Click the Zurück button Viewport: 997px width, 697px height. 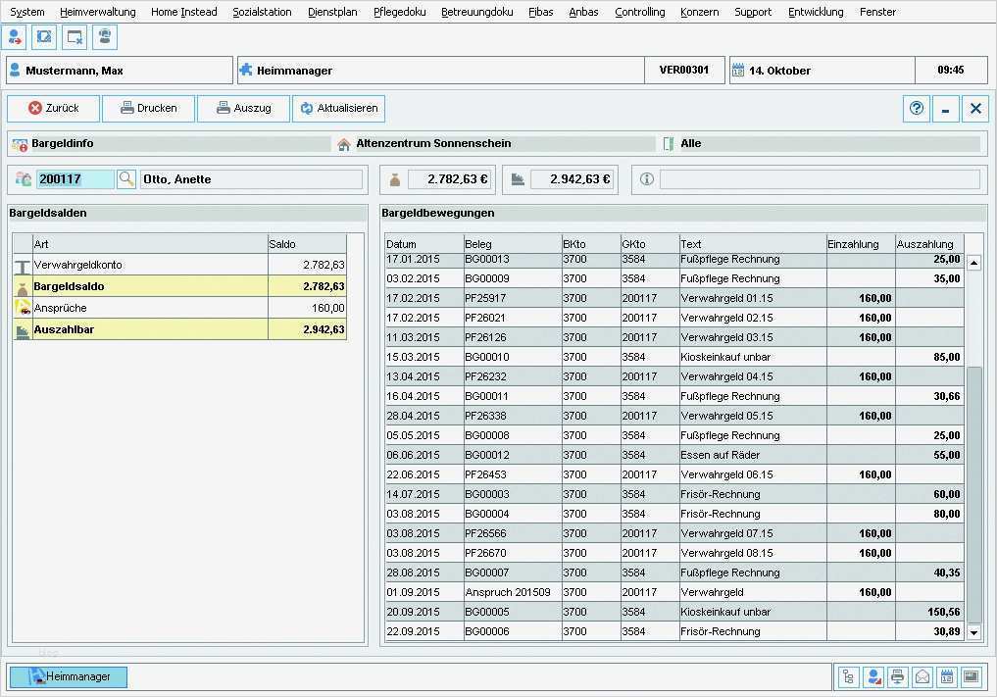[x=53, y=108]
